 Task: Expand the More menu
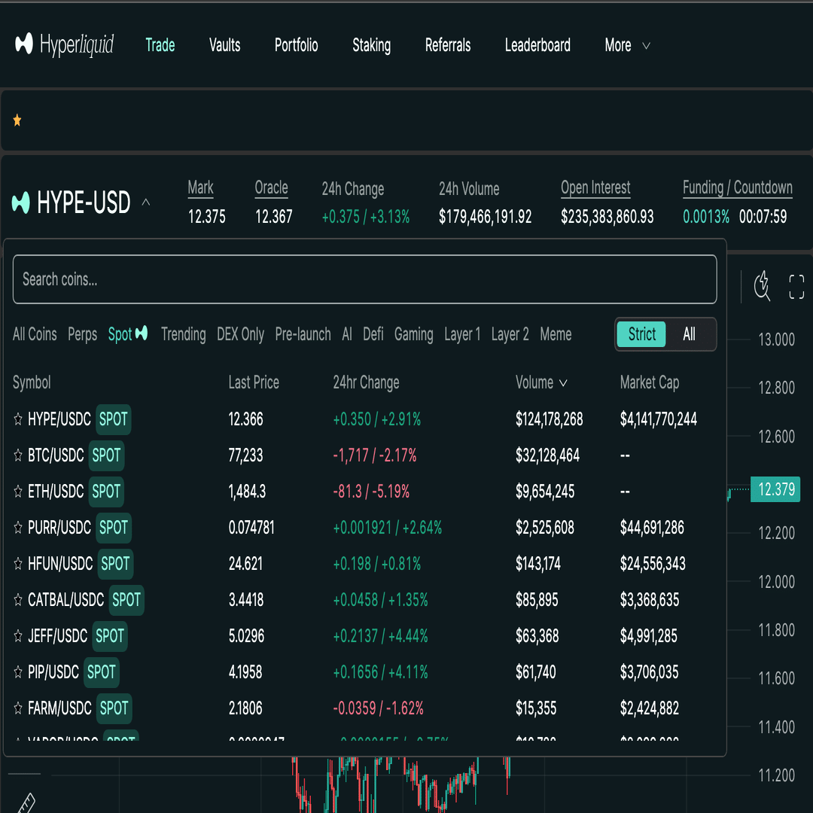tap(627, 45)
